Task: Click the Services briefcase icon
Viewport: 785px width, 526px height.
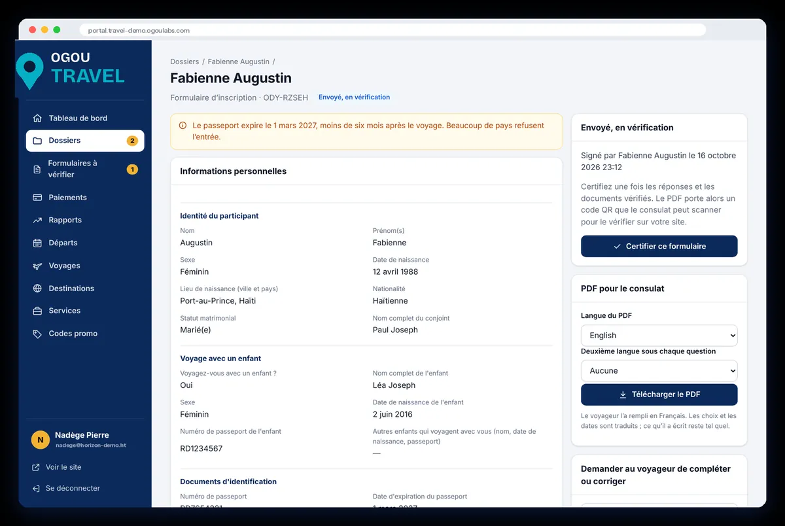Action: (37, 311)
